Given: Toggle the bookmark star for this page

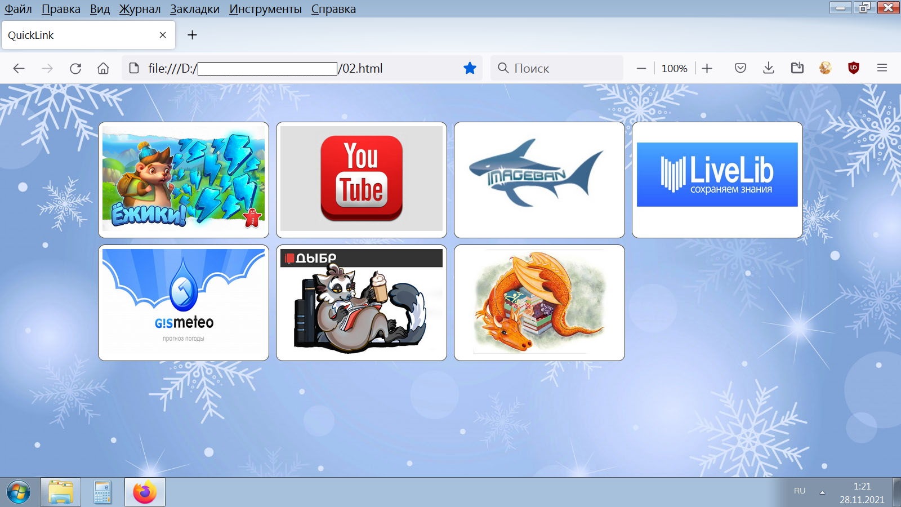Looking at the screenshot, I should tap(470, 68).
